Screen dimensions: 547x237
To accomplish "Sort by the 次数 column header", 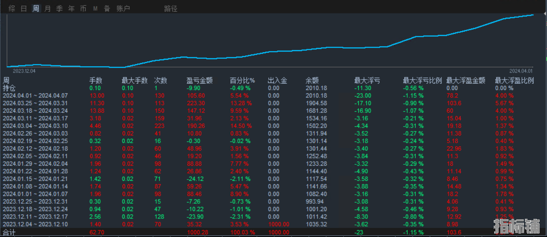I will click(161, 80).
